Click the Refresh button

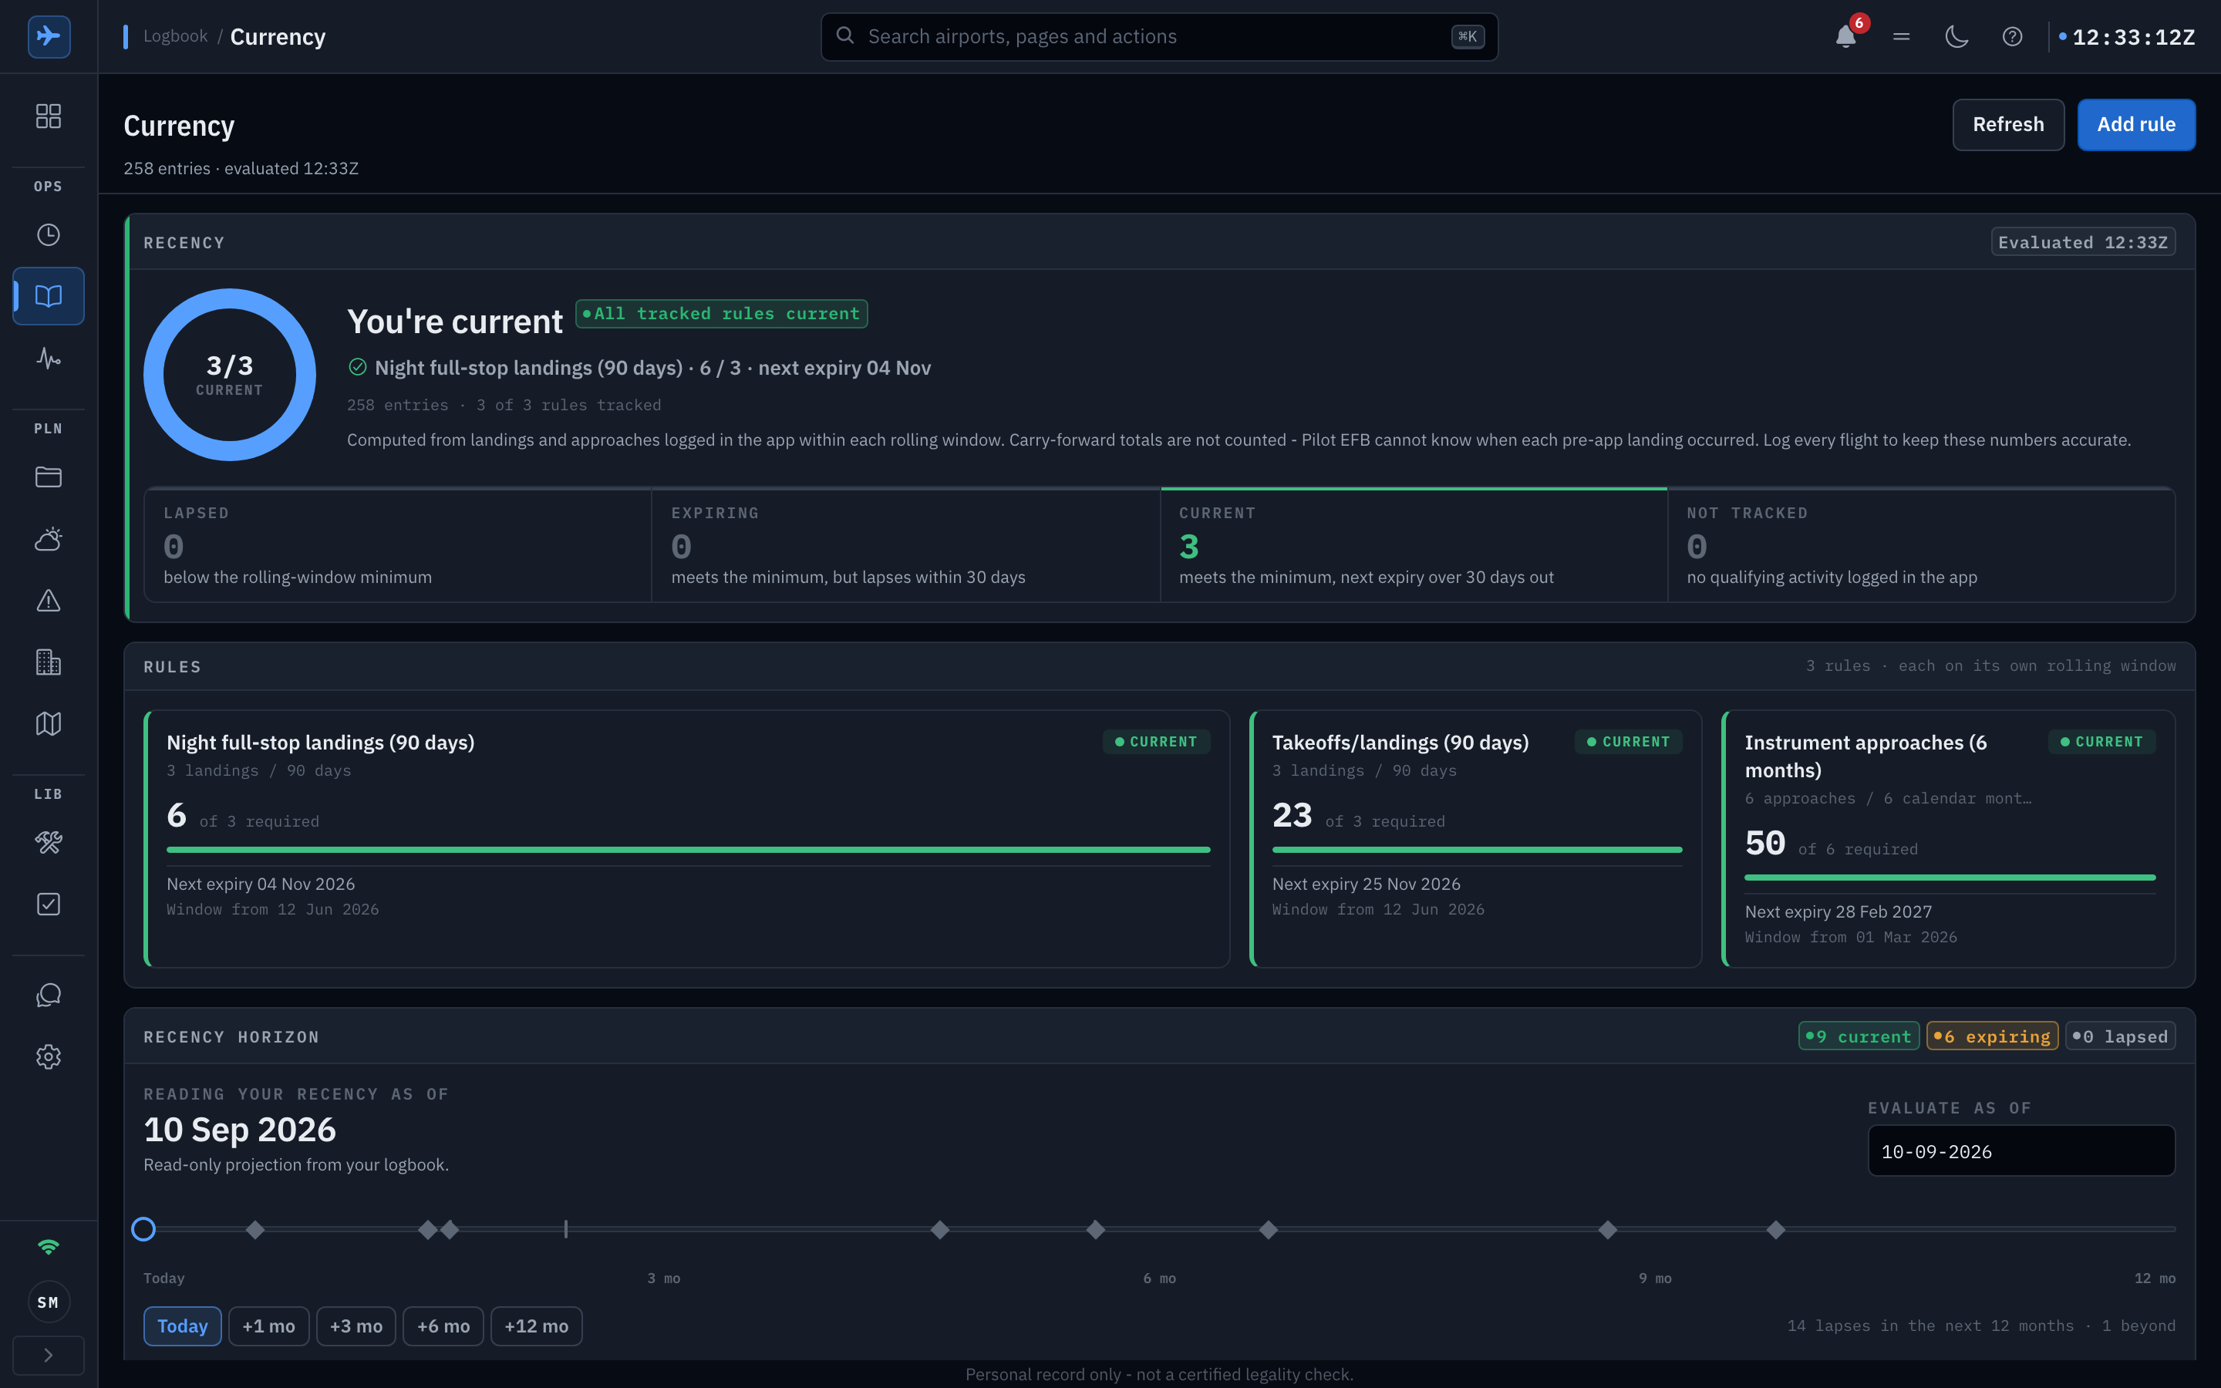tap(2008, 124)
